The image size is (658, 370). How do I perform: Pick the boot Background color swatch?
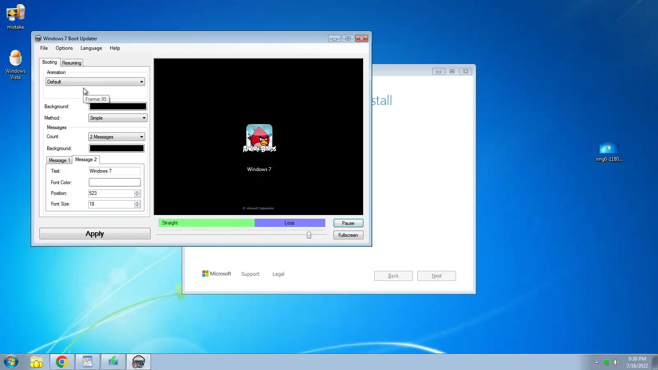pyautogui.click(x=118, y=106)
